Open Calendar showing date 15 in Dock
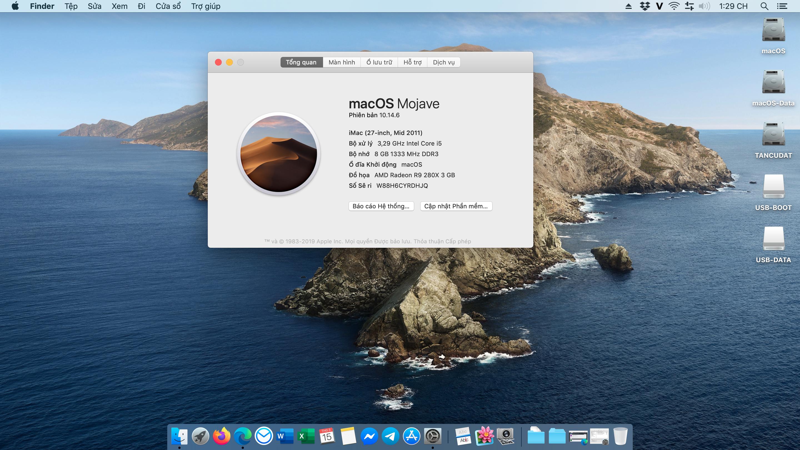 click(327, 436)
